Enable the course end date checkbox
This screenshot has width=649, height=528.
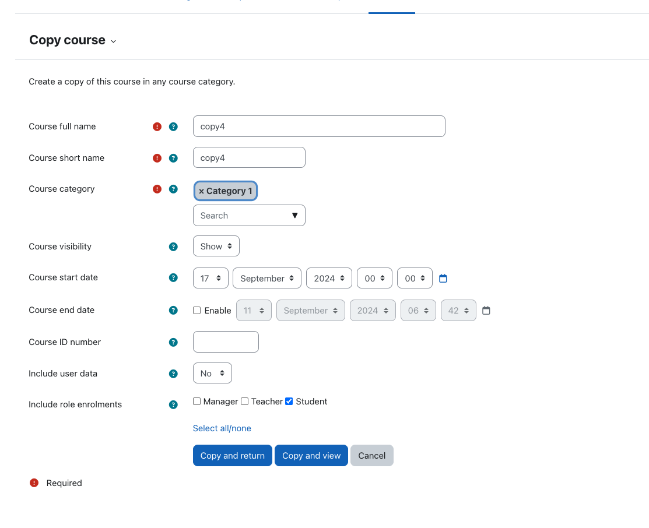(197, 311)
